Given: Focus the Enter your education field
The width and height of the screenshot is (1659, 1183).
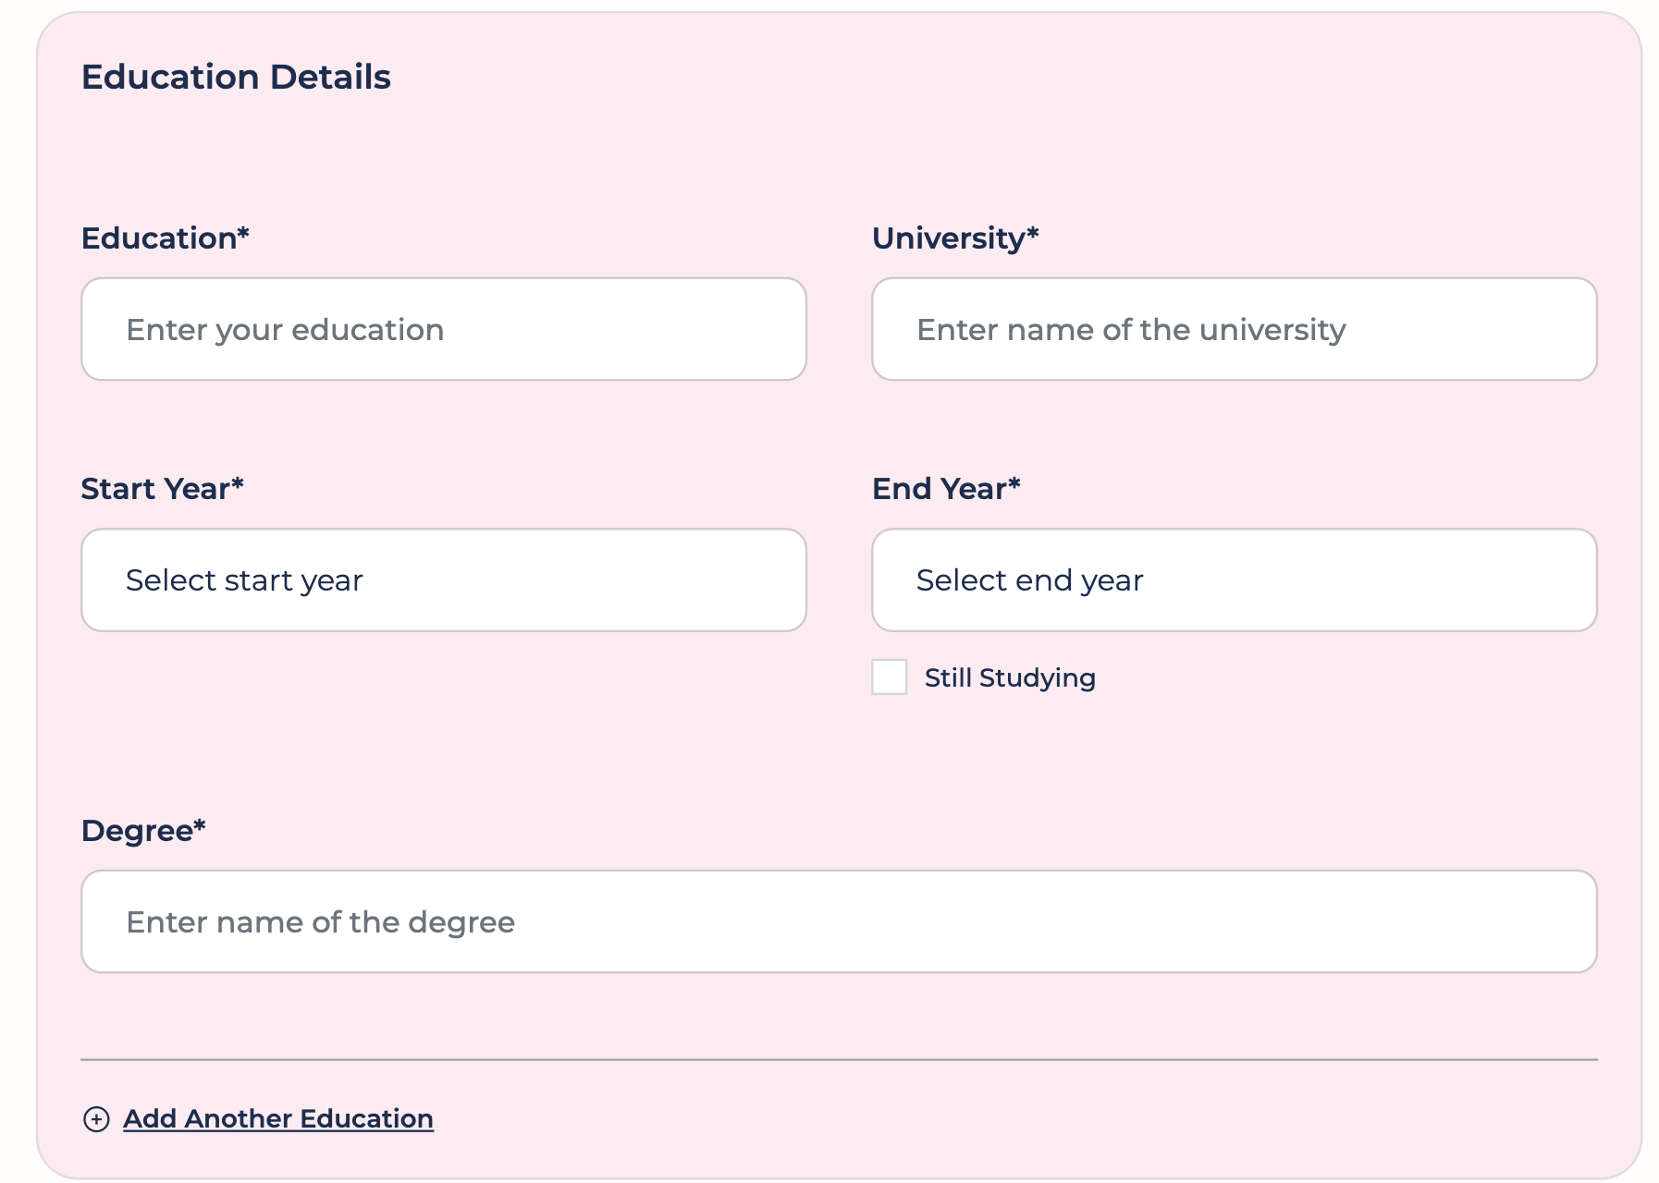Looking at the screenshot, I should tap(444, 330).
